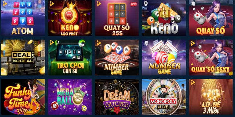Click the HOT badge on Quay Số 25S
This screenshot has height=117, width=235.
point(133,4)
